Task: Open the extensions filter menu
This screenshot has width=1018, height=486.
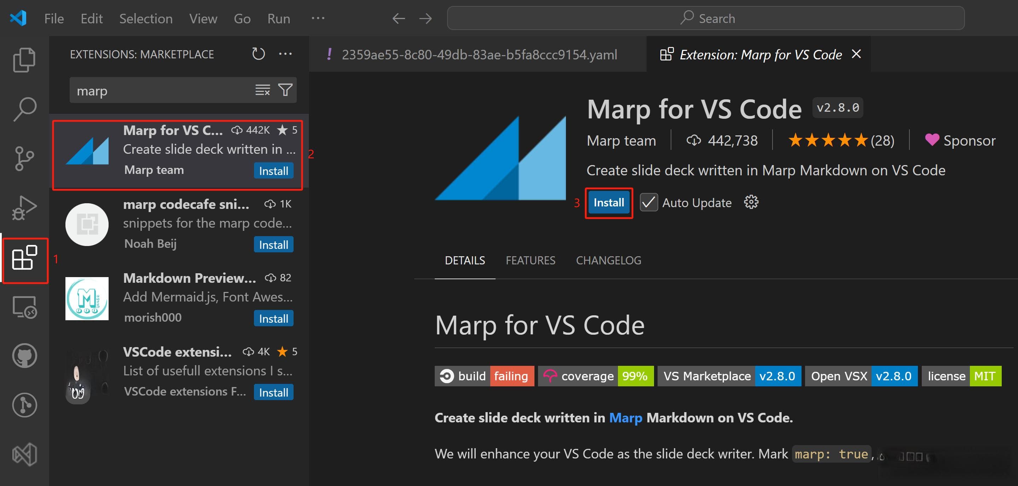Action: click(285, 90)
